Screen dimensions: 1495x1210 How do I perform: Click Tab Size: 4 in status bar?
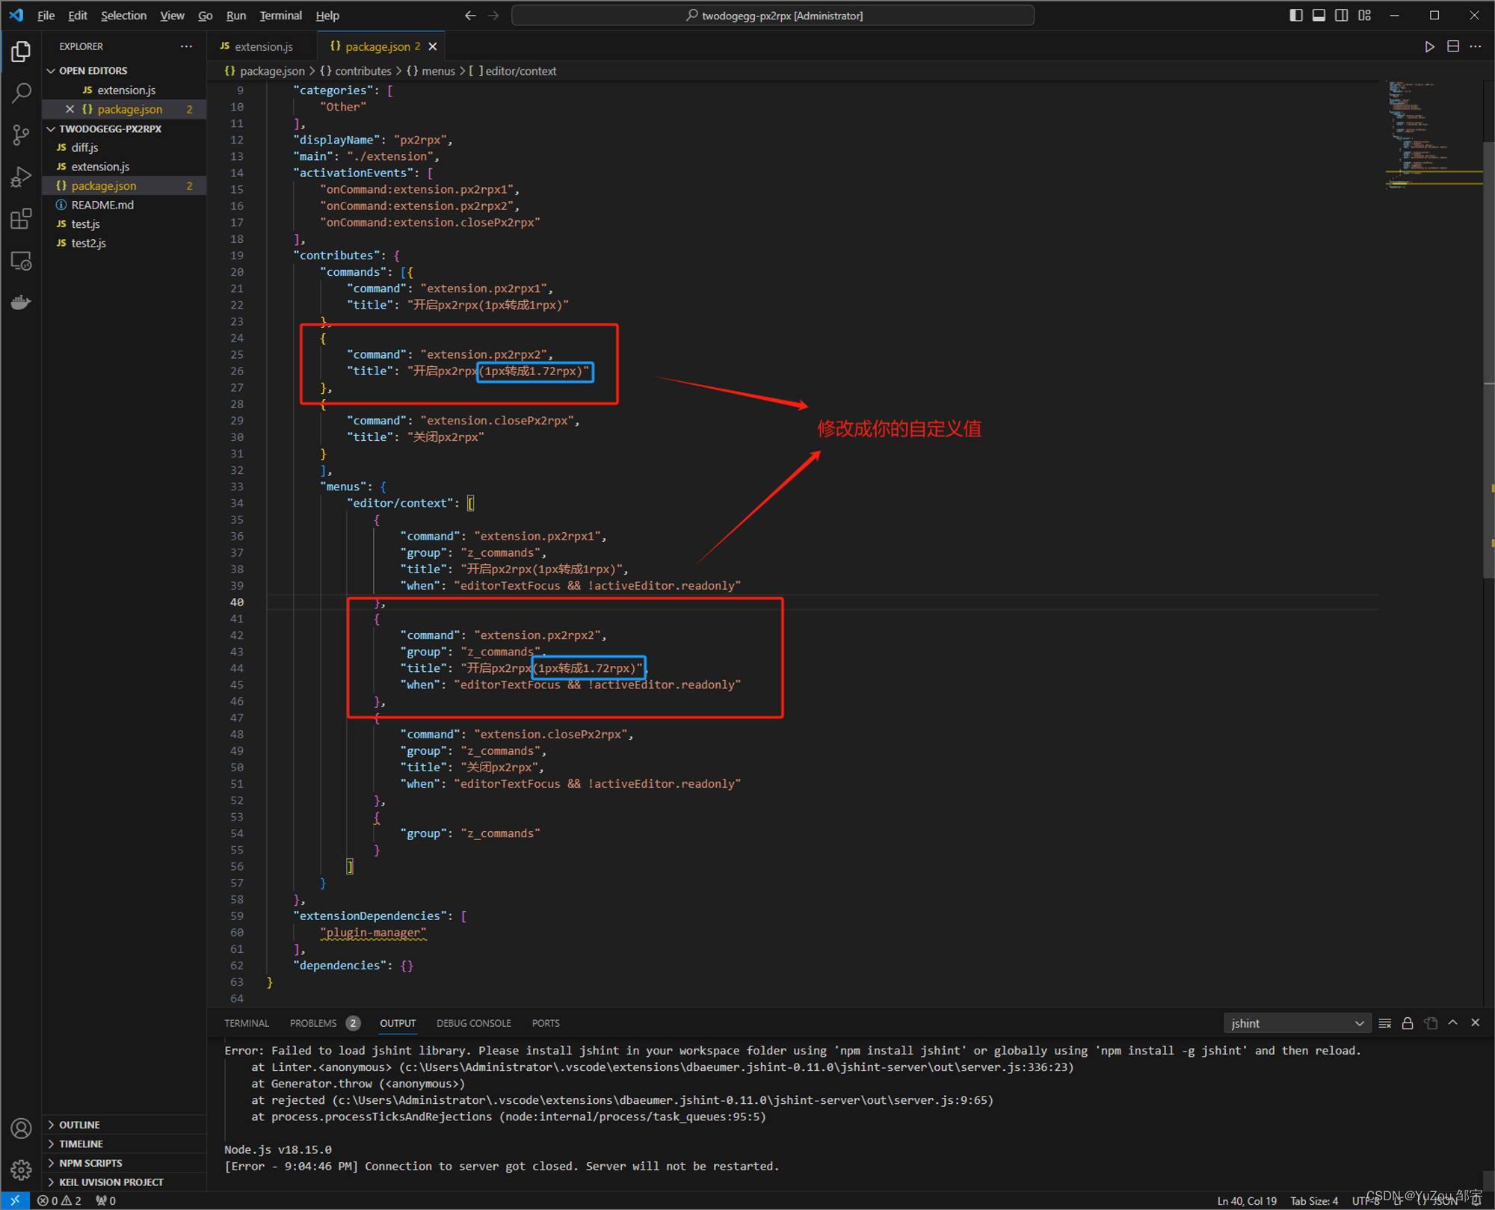tap(1314, 1201)
